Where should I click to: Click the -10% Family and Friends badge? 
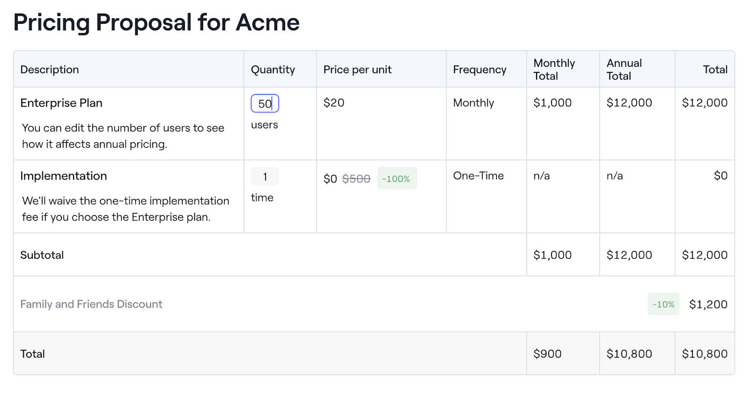pos(663,304)
